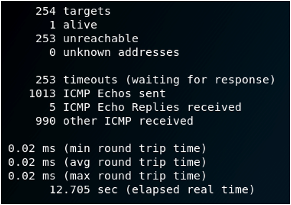Click the avg round trip time line
The height and width of the screenshot is (205, 291).
[107, 162]
